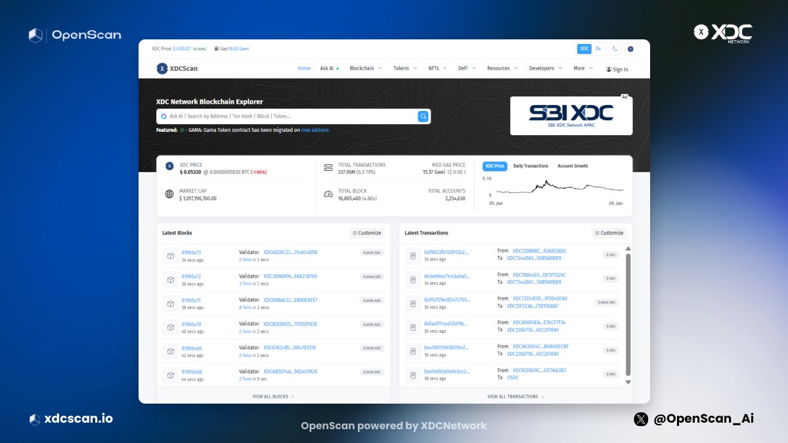The width and height of the screenshot is (788, 443).
Task: Click the search magnifier button
Action: (424, 116)
